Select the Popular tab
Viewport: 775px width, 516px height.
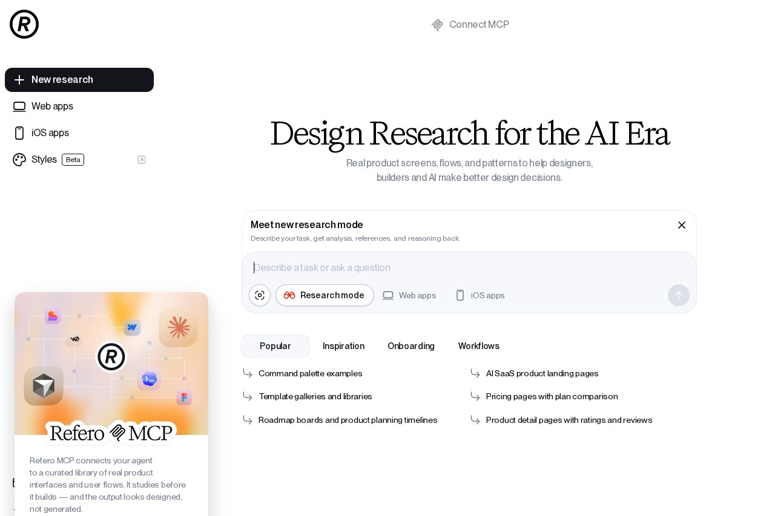click(x=275, y=346)
